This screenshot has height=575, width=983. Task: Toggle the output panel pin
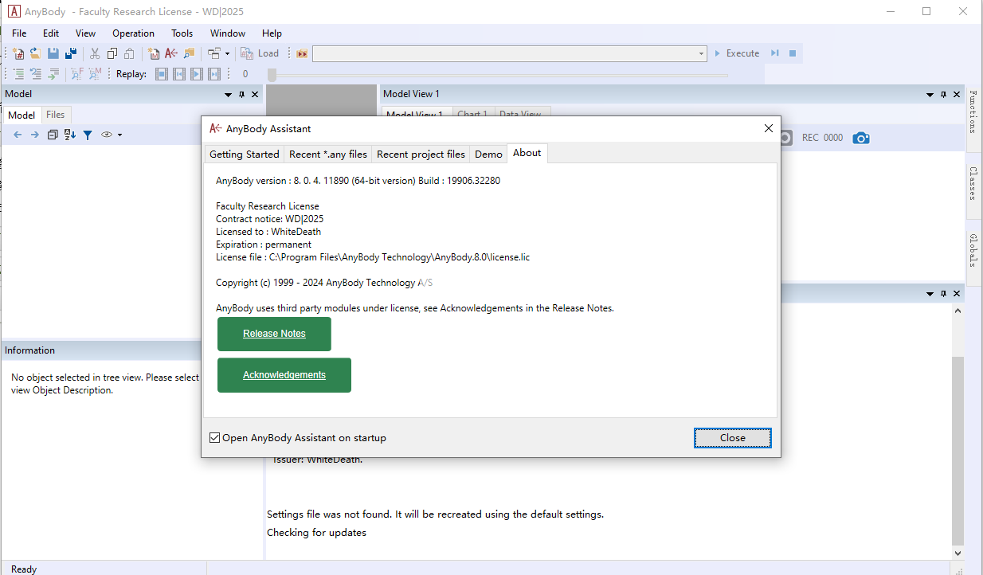point(944,294)
